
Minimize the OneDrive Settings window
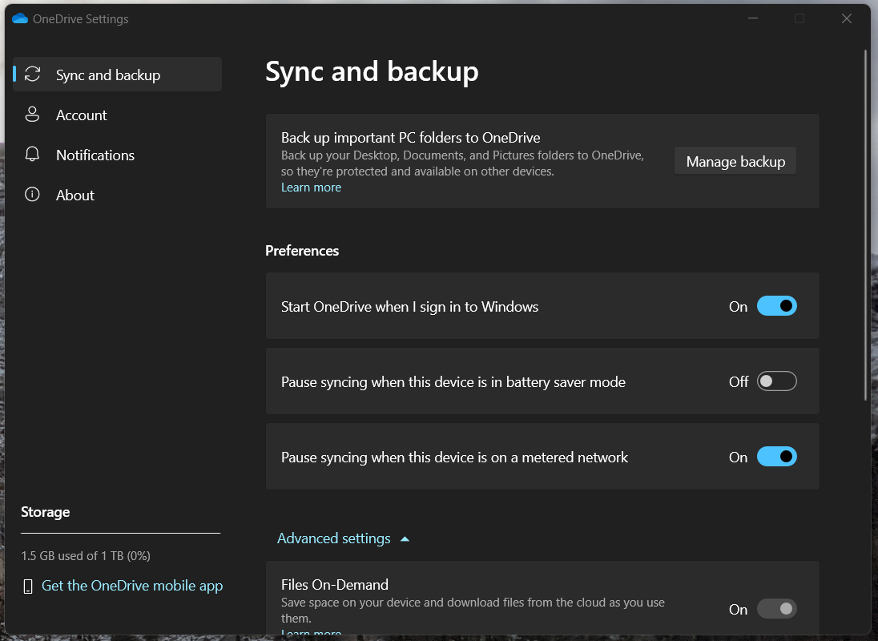[753, 18]
